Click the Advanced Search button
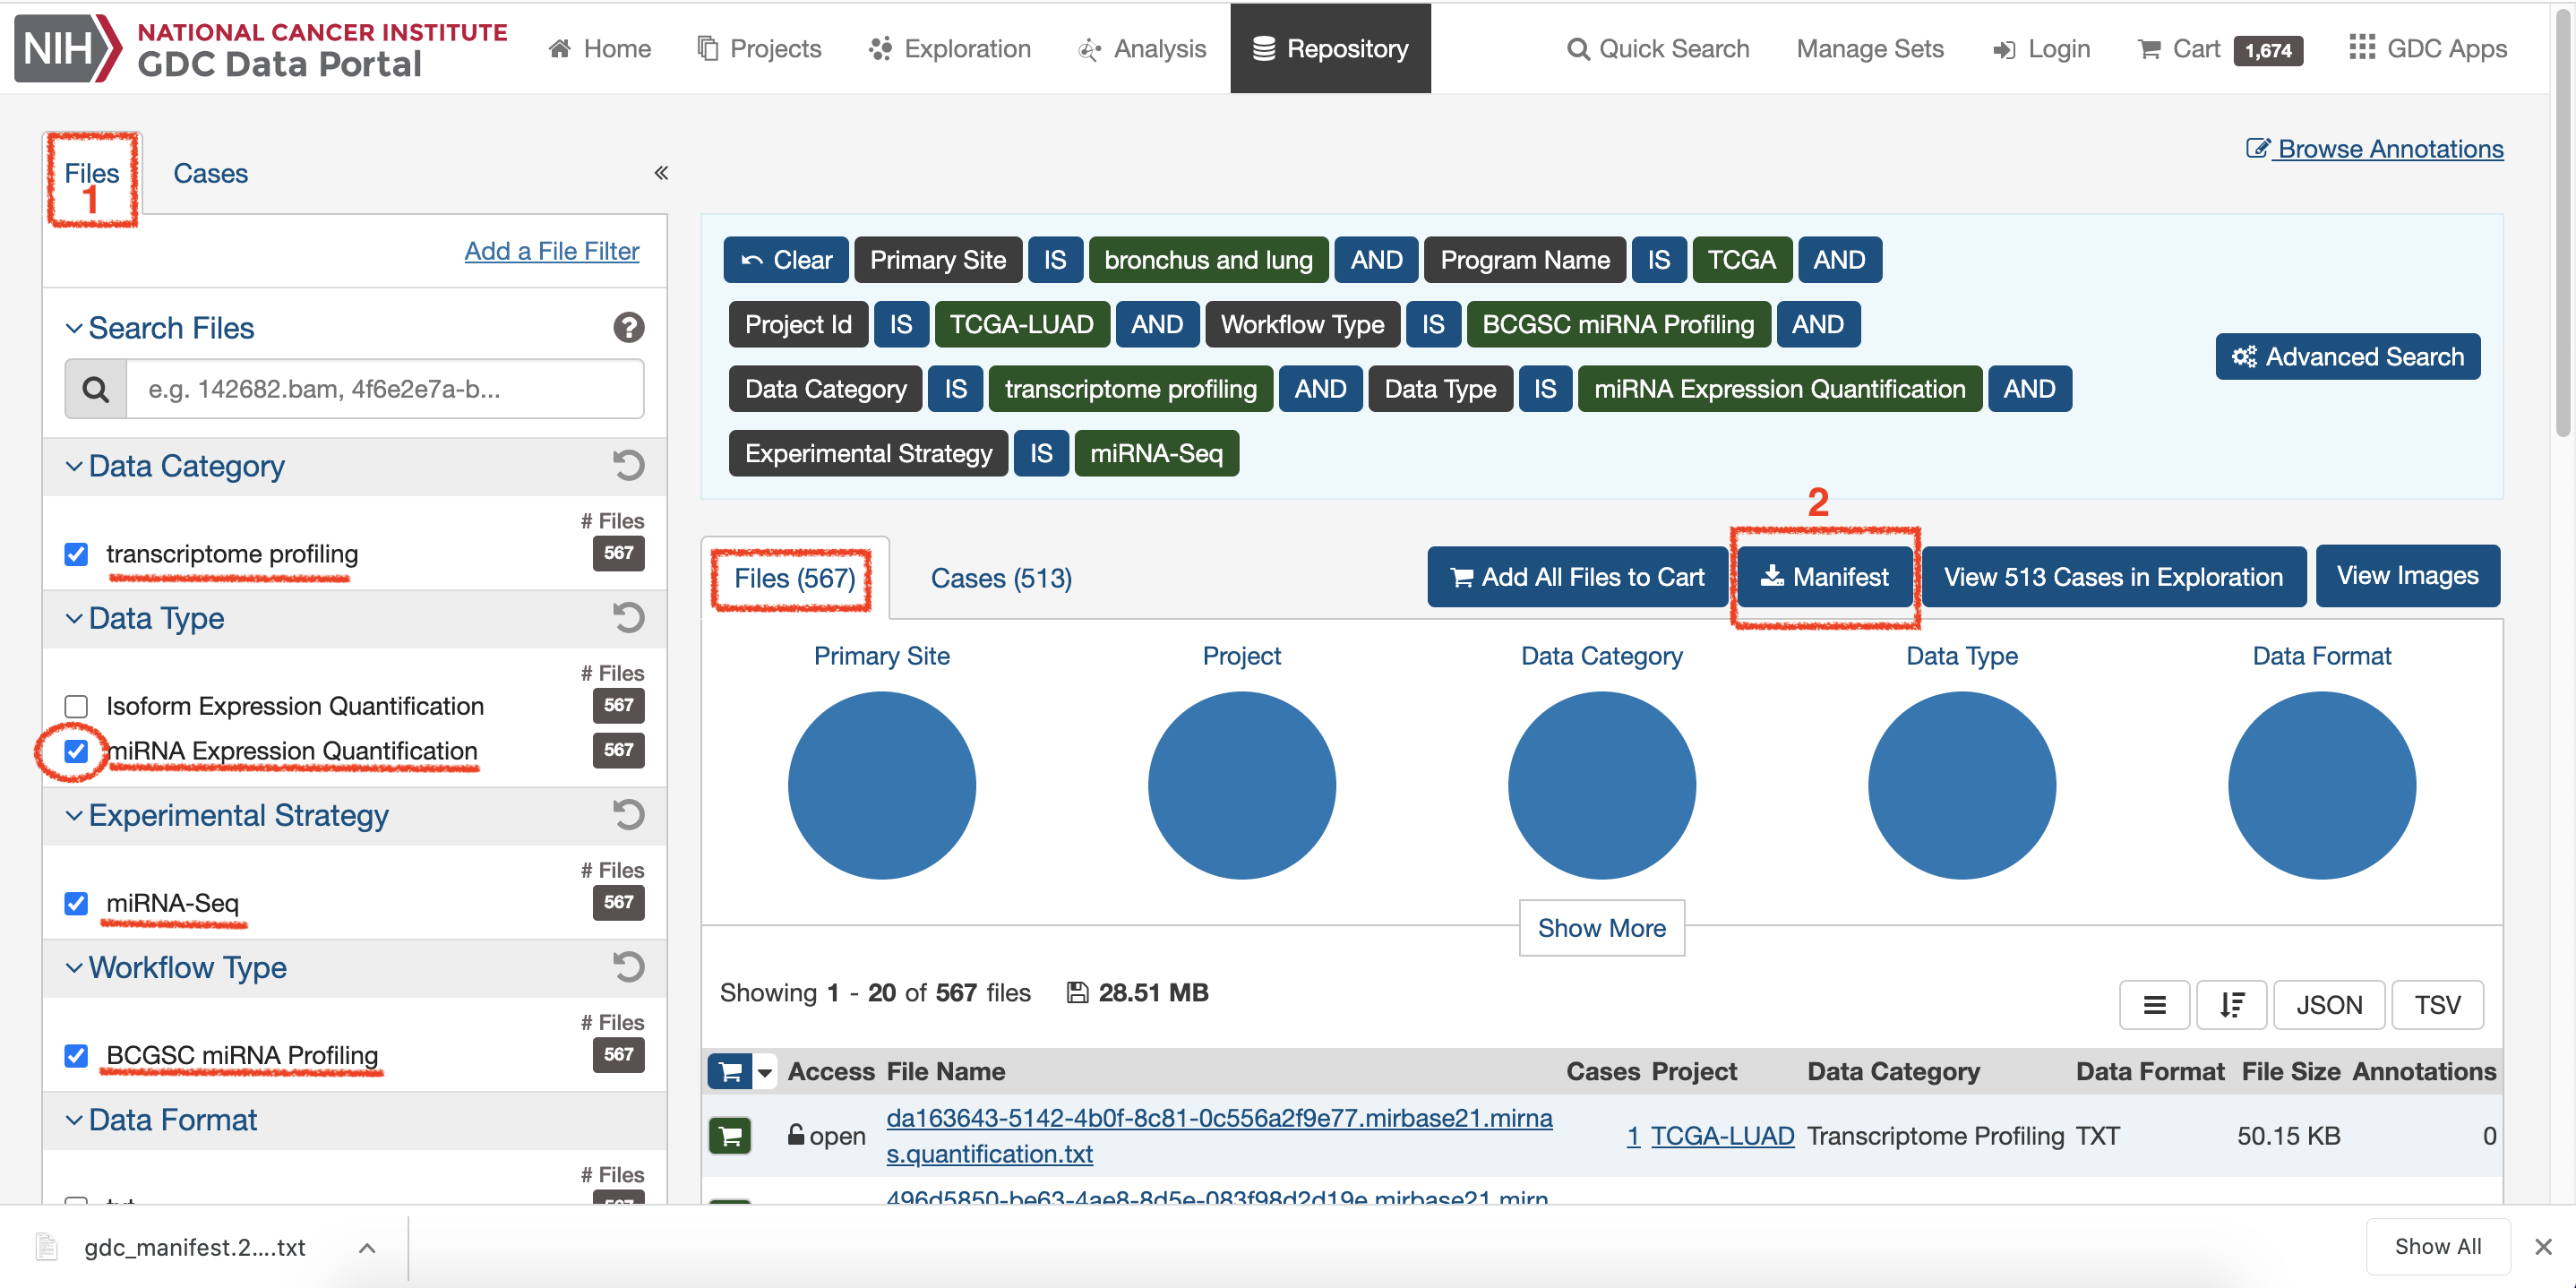 [2347, 356]
